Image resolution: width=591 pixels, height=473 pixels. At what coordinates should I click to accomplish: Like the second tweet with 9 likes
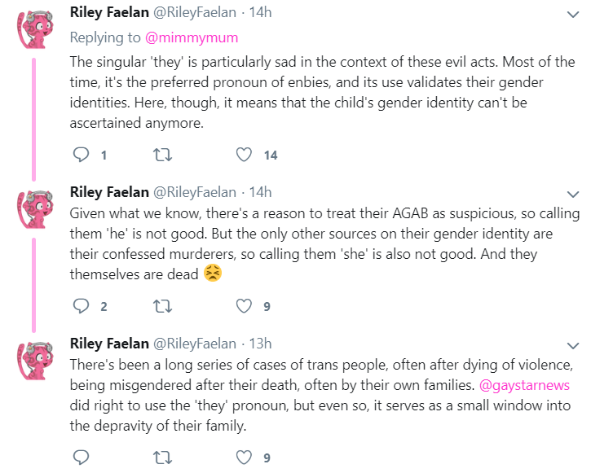[244, 306]
